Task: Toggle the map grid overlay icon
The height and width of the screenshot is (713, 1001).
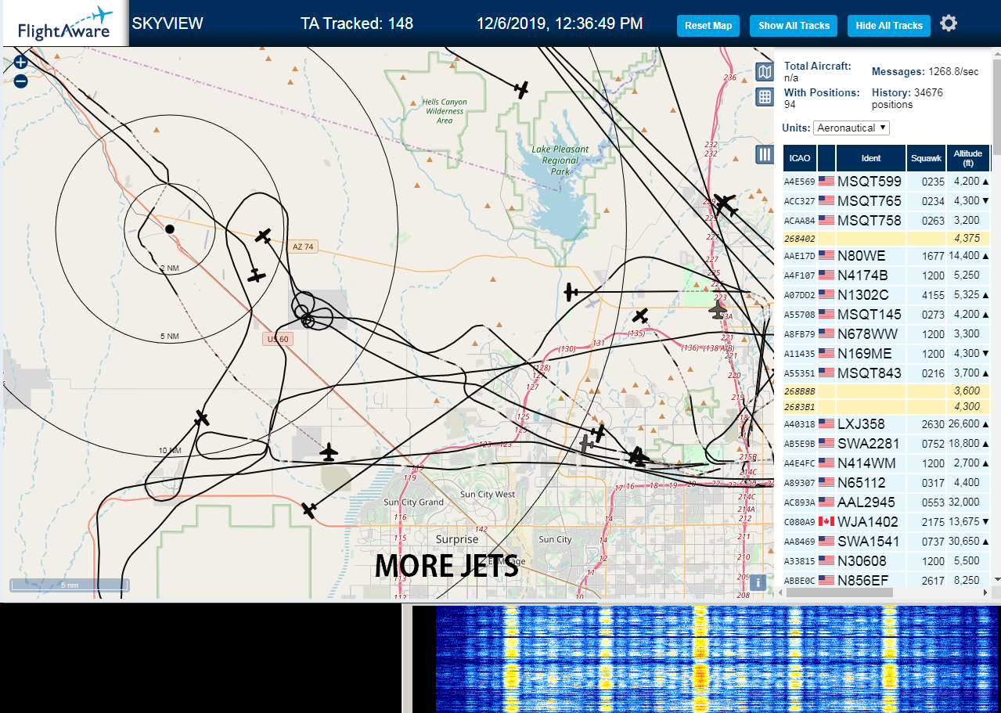Action: click(x=765, y=97)
